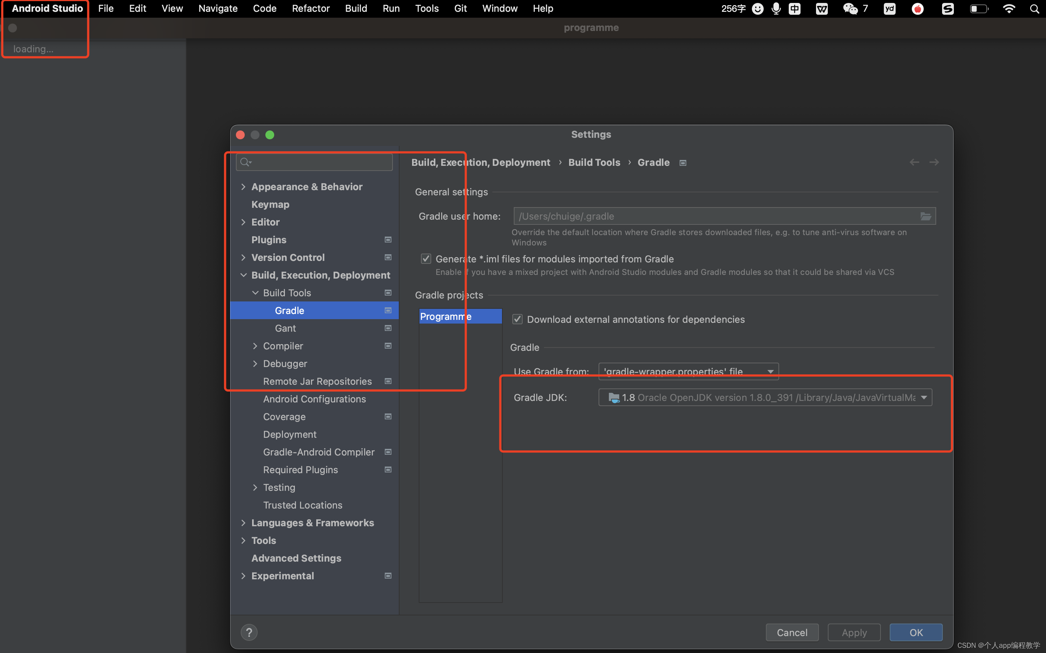Expand the Testing node
1046x653 pixels.
pyautogui.click(x=255, y=488)
